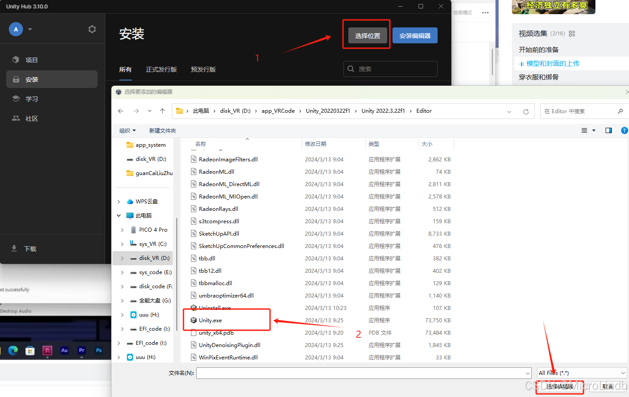Switch to the 预发行版 tab
Viewport: 629px width, 397px height.
(203, 69)
